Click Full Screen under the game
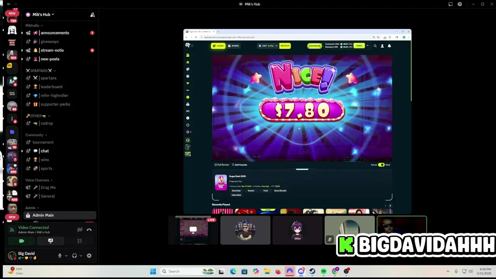Image resolution: width=496 pixels, height=279 pixels. [222, 165]
